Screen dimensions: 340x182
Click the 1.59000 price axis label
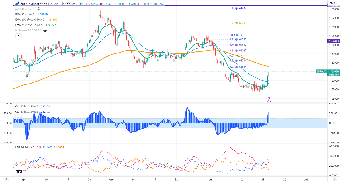click(334, 90)
